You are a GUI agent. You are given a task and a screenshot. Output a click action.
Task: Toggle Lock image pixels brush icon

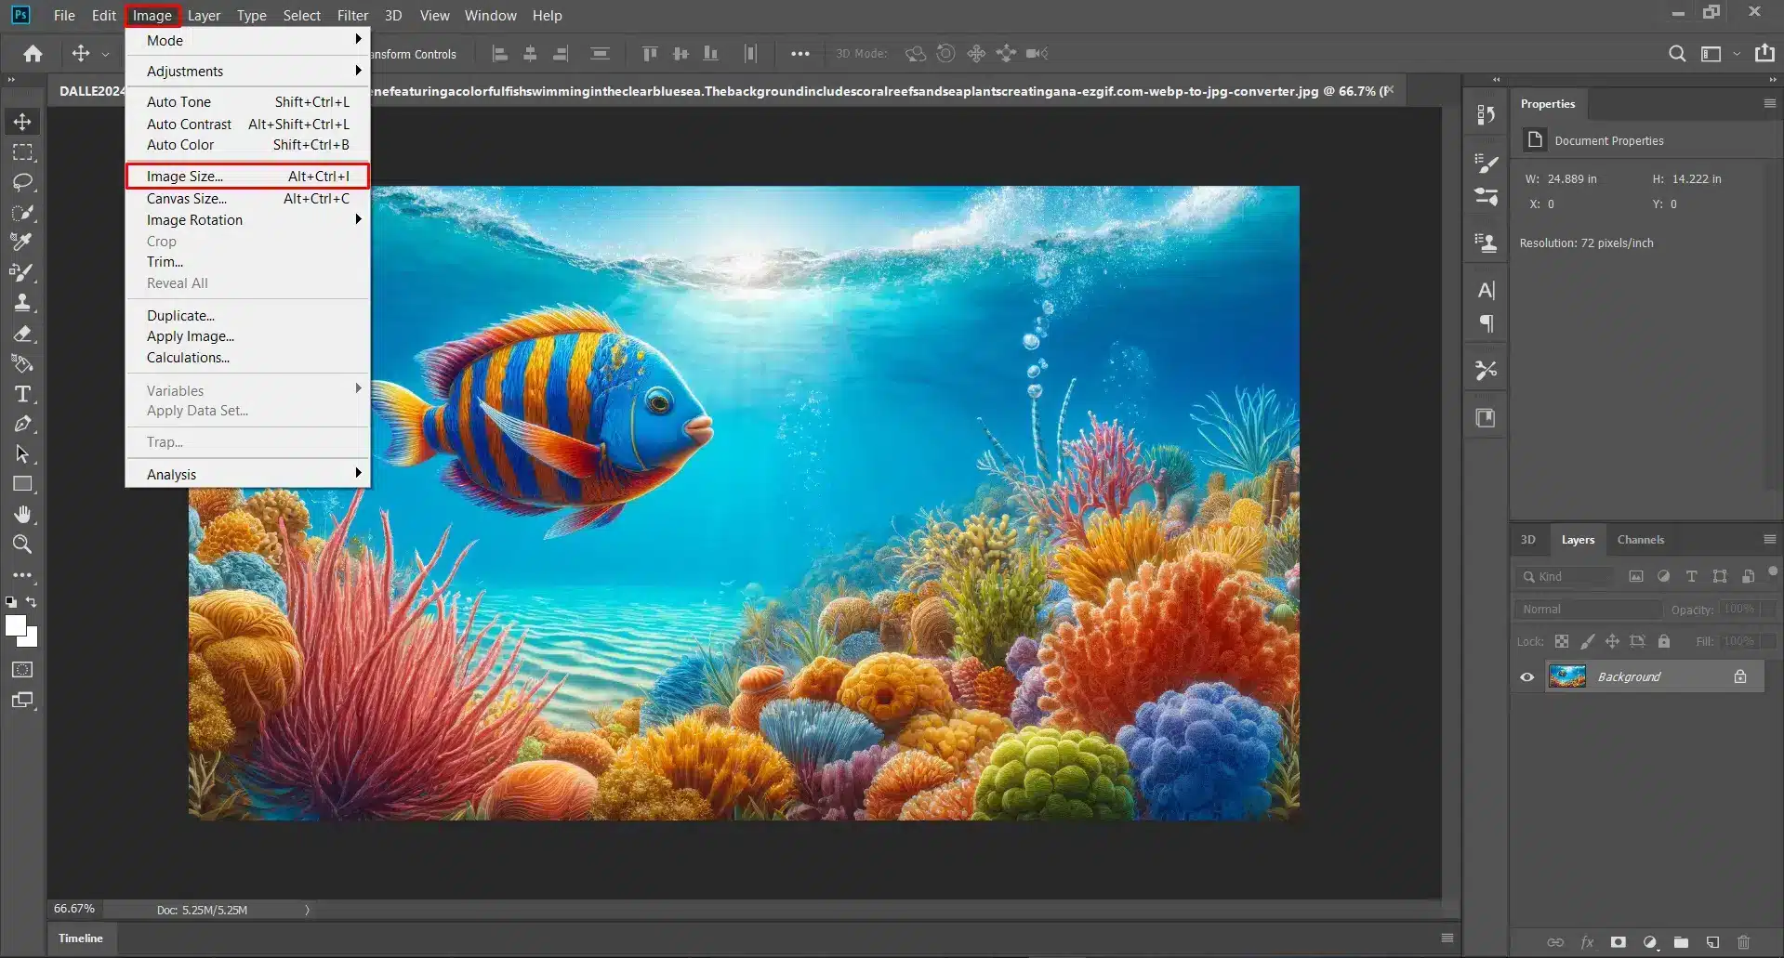(x=1587, y=641)
